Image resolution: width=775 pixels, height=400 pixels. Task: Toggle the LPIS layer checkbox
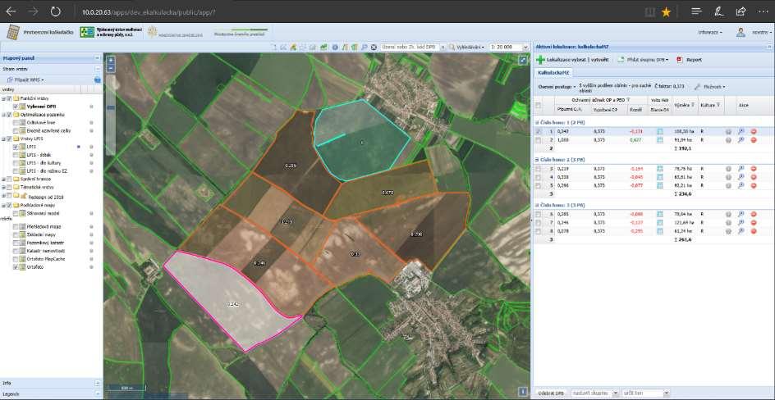[x=16, y=147]
